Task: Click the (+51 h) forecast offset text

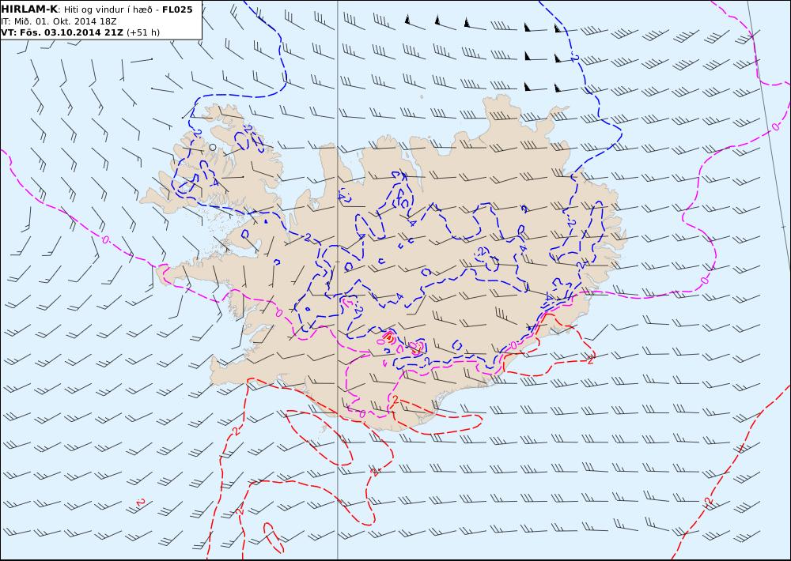Action: coord(143,32)
